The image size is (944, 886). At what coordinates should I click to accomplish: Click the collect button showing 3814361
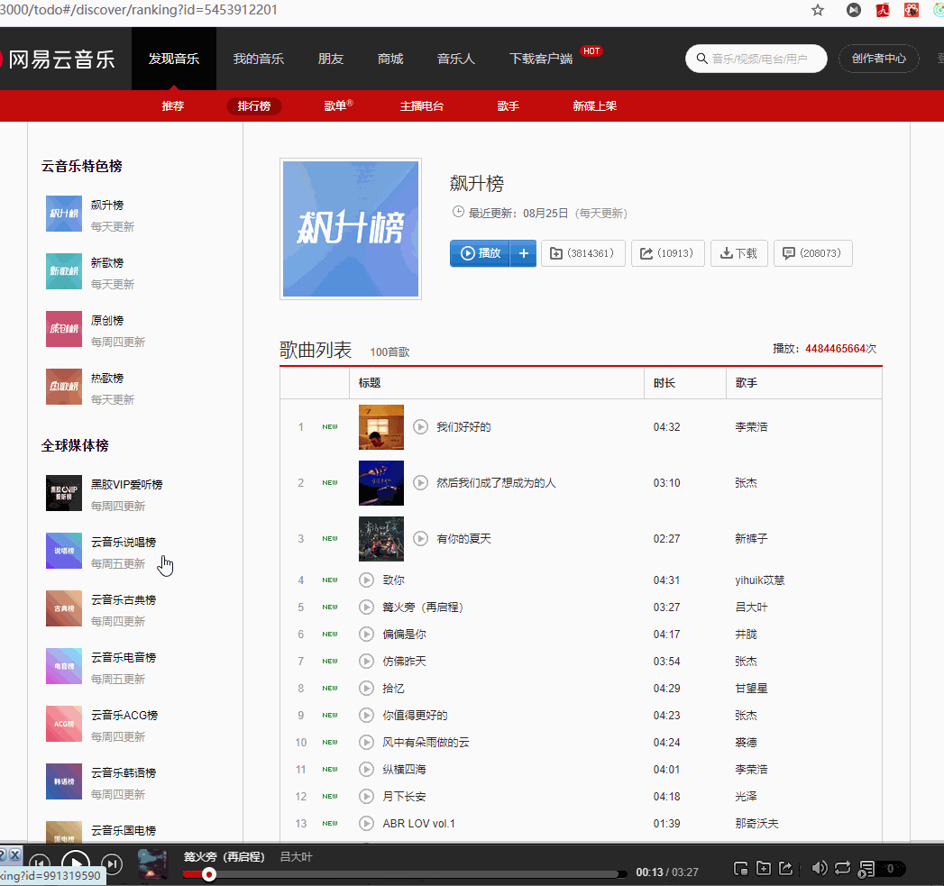(x=582, y=253)
